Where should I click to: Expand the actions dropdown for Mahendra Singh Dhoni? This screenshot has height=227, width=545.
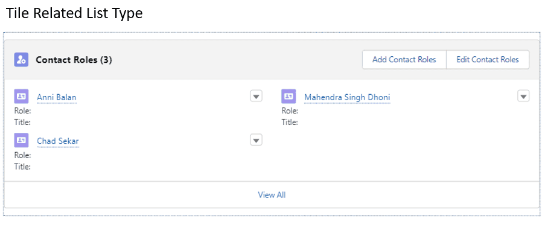(x=523, y=96)
